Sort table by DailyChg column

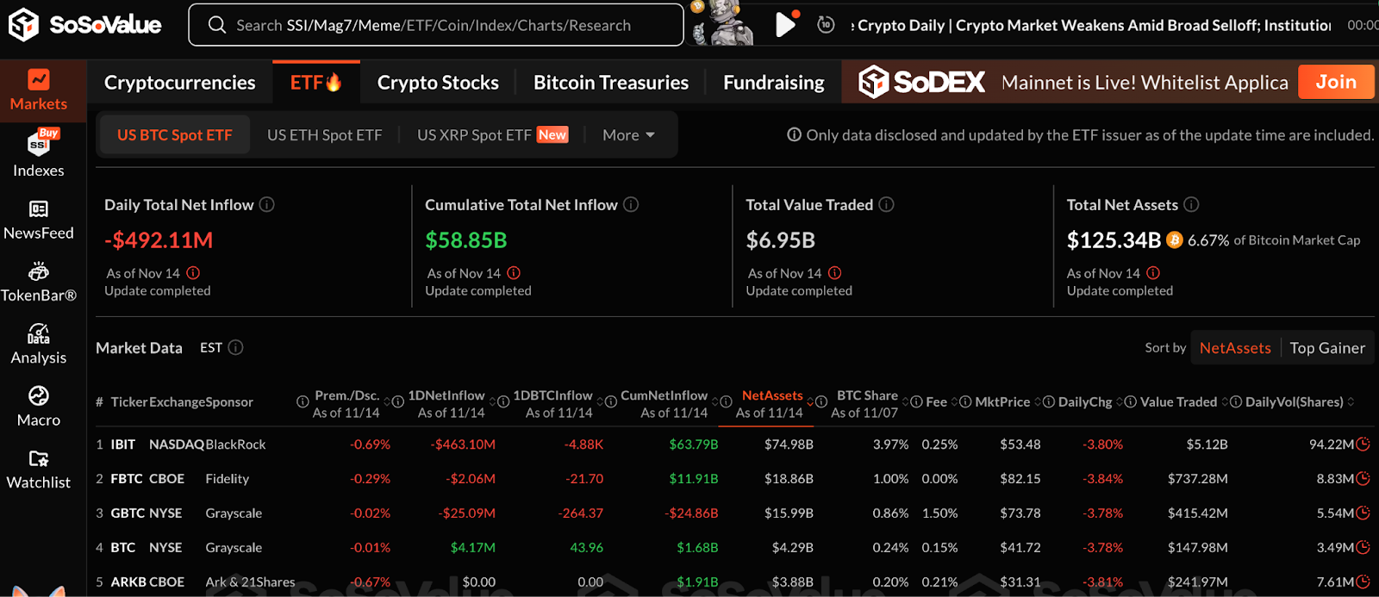pos(1121,402)
